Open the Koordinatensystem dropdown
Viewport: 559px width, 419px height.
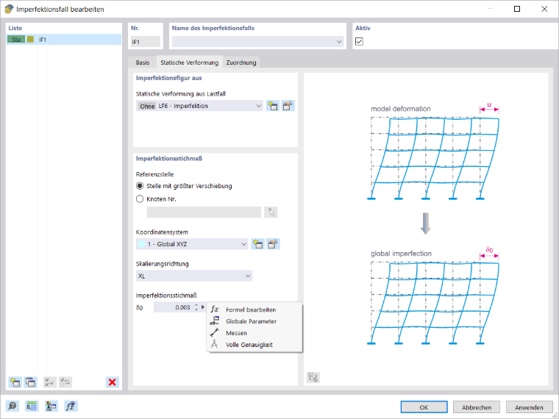(243, 244)
